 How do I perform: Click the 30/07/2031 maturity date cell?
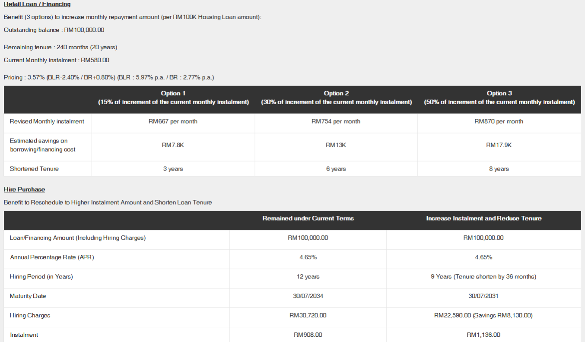click(483, 296)
